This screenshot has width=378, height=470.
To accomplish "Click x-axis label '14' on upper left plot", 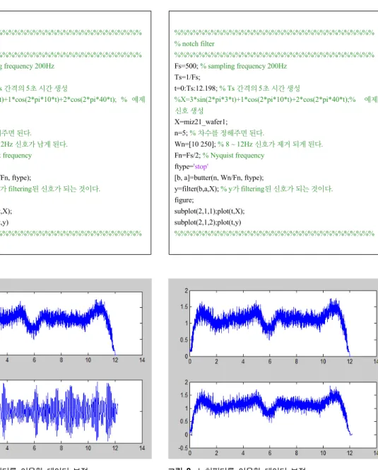I will point(142,360).
